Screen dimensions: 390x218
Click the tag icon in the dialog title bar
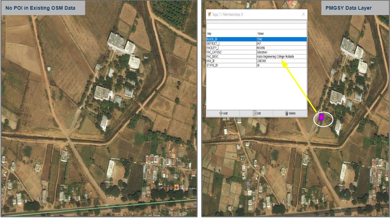[209, 14]
